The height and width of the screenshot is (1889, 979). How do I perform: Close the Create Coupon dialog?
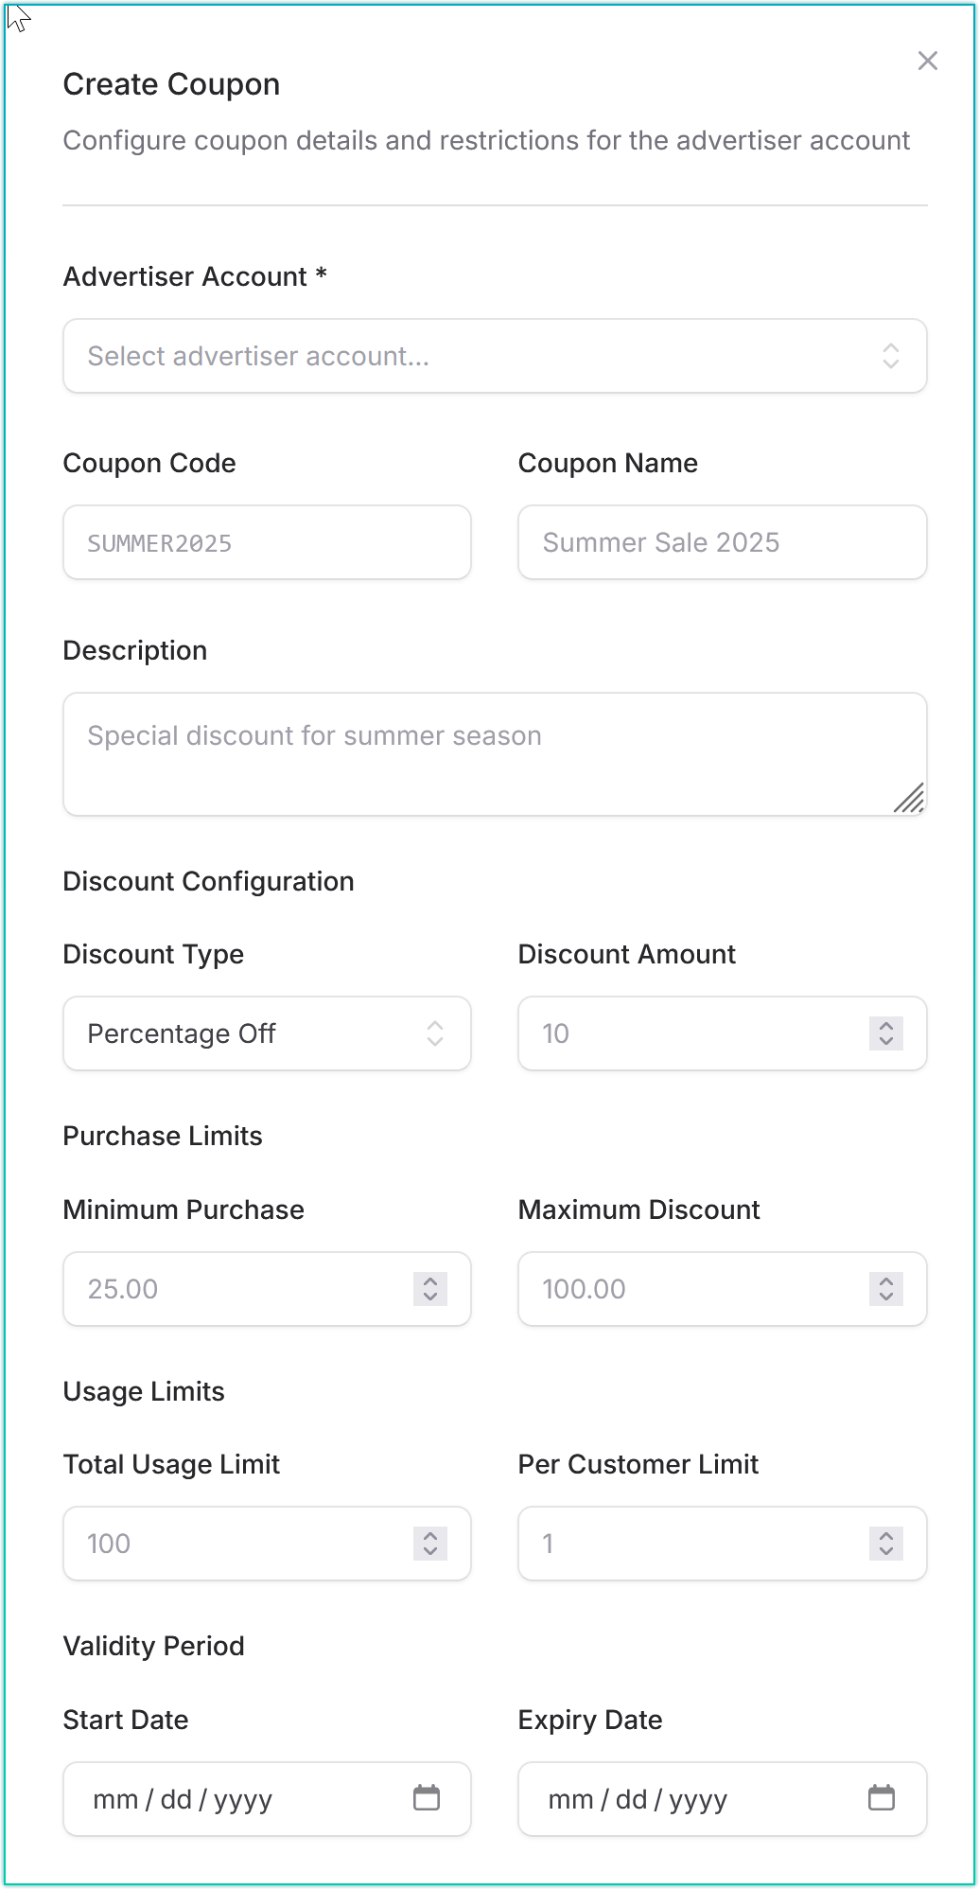pyautogui.click(x=927, y=62)
